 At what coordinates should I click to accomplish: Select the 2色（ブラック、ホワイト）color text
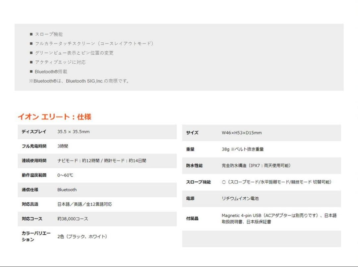point(82,237)
